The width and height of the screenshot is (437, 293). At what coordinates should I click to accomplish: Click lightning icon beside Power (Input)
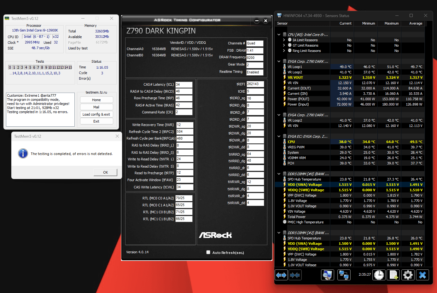285,104
